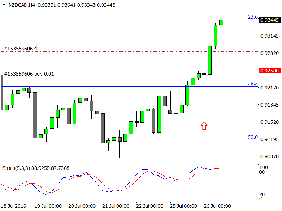Click the red price tag 0.92500

pyautogui.click(x=269, y=71)
